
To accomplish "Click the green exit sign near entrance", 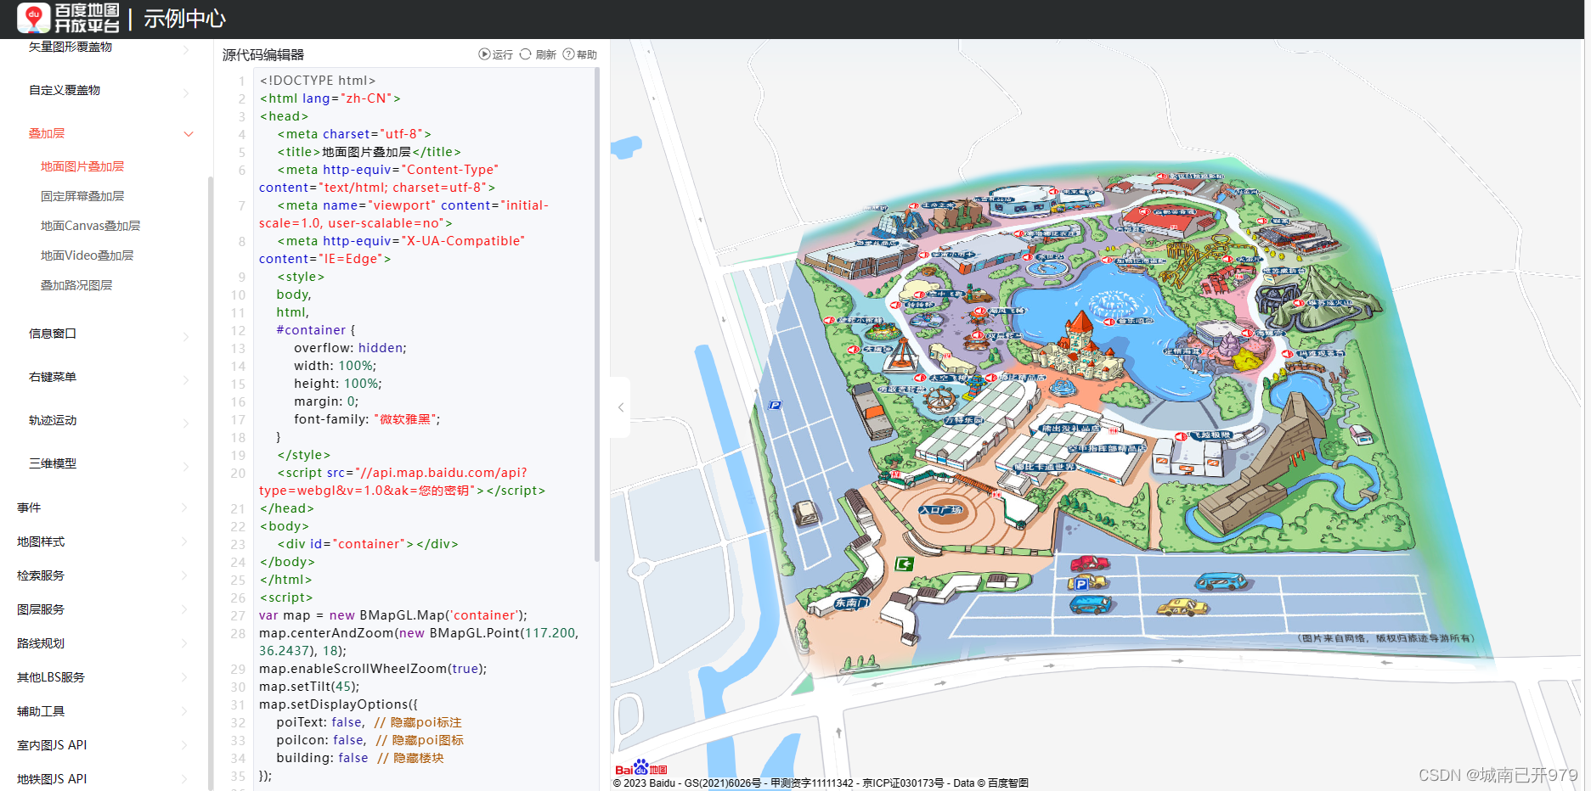I will 905,564.
